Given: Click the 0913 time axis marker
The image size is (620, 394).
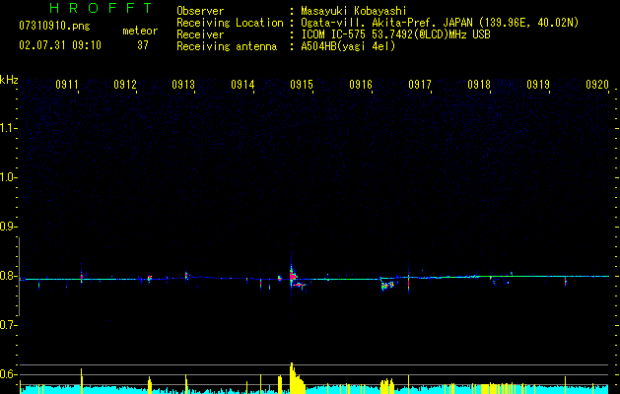Looking at the screenshot, I should coord(183,85).
